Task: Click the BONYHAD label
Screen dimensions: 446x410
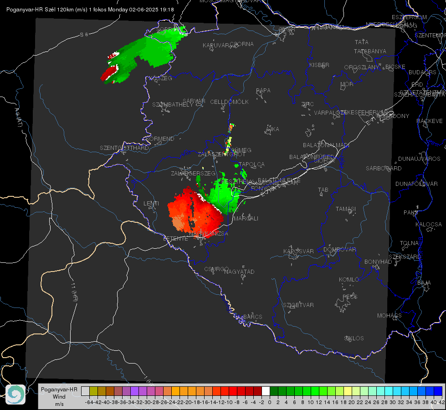Action: (x=378, y=261)
